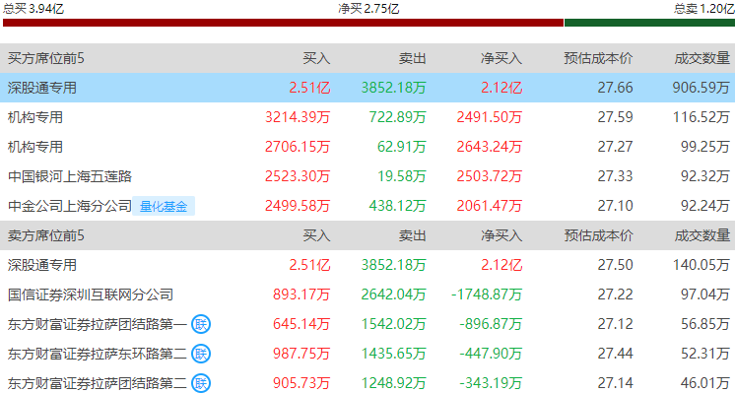The width and height of the screenshot is (735, 393).
Task: Click the 联 icon beside 拉萨团结路第一
Action: point(201,324)
